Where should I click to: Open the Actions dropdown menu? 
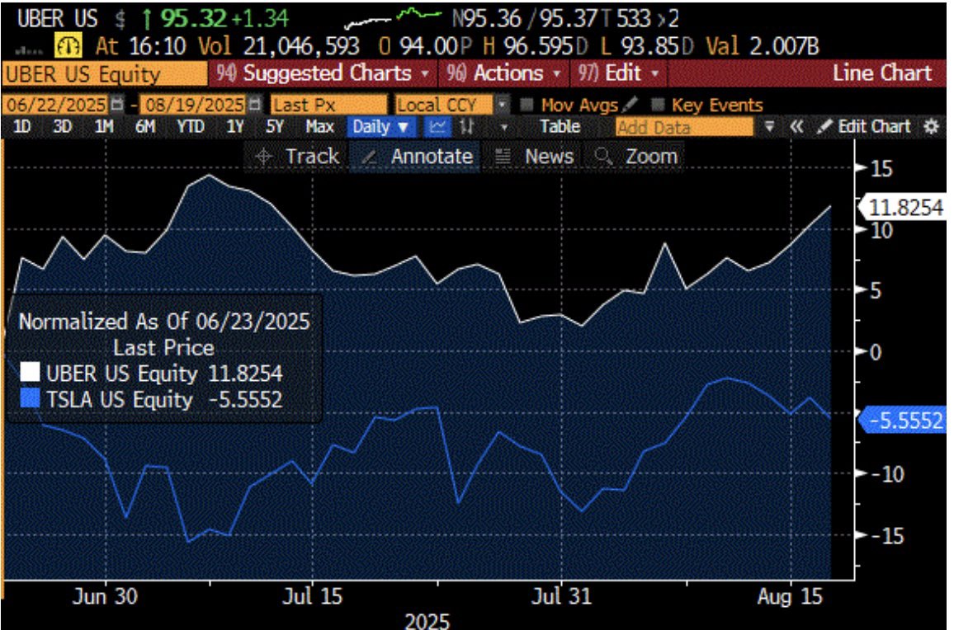coord(503,73)
